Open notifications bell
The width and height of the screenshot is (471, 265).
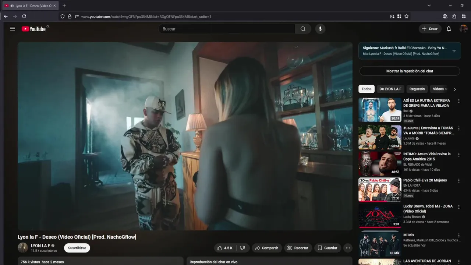[449, 29]
